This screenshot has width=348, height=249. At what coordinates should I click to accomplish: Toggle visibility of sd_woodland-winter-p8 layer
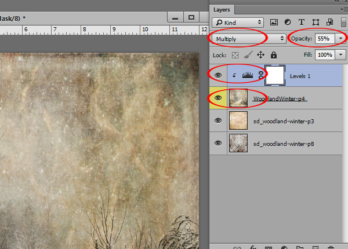pyautogui.click(x=218, y=143)
